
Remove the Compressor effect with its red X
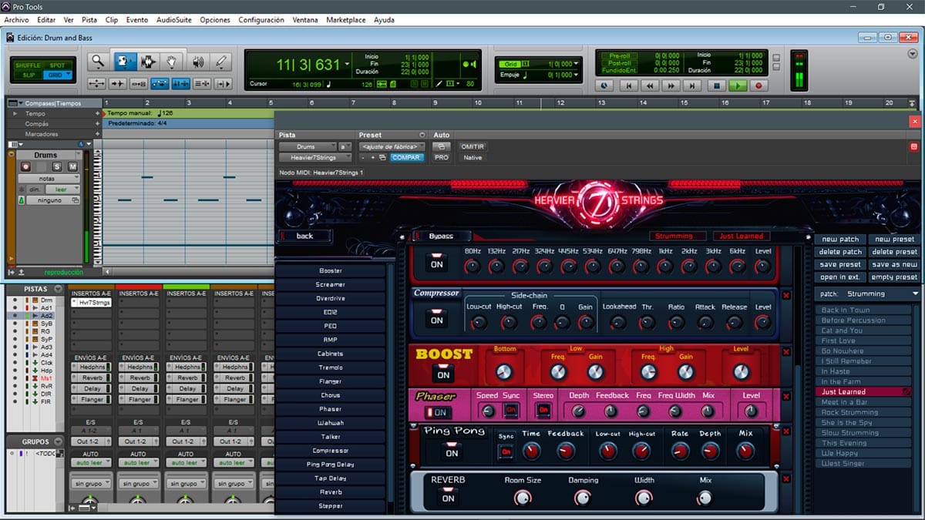[786, 295]
